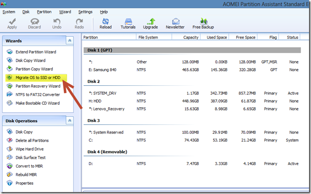Click the Properties icon in Disk Operations
This screenshot has width=311, height=194.
click(x=9, y=183)
